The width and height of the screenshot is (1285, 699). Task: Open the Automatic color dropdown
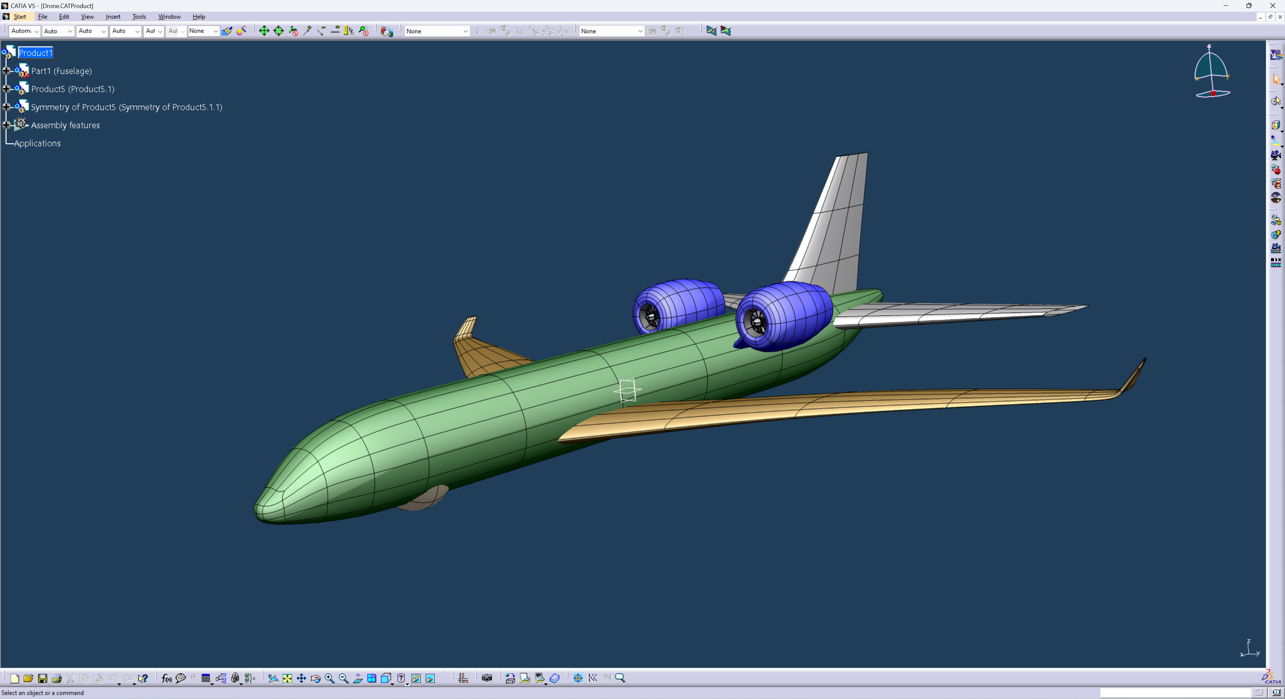point(24,31)
